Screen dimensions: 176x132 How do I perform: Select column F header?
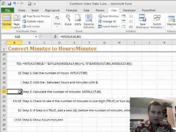89,43
